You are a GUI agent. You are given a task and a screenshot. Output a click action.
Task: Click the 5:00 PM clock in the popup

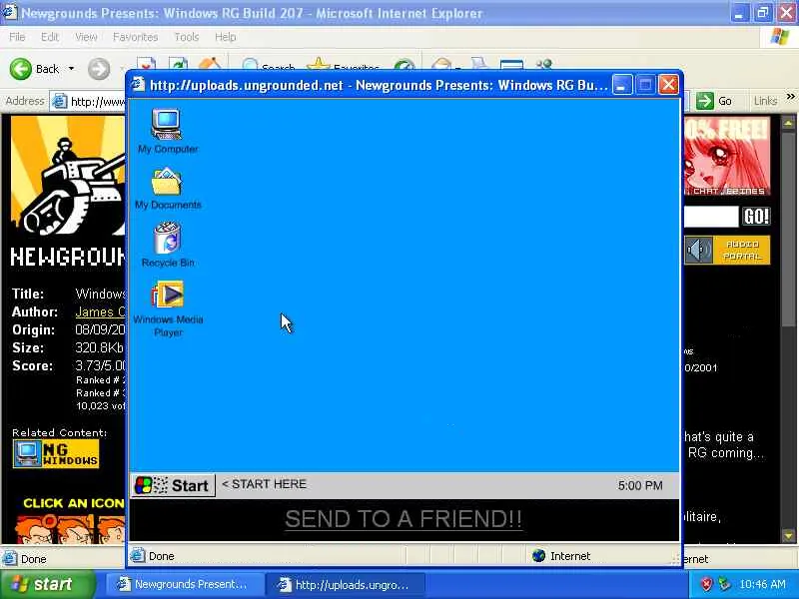(x=640, y=485)
